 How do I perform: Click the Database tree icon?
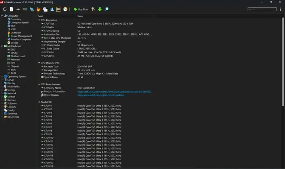click(5, 113)
